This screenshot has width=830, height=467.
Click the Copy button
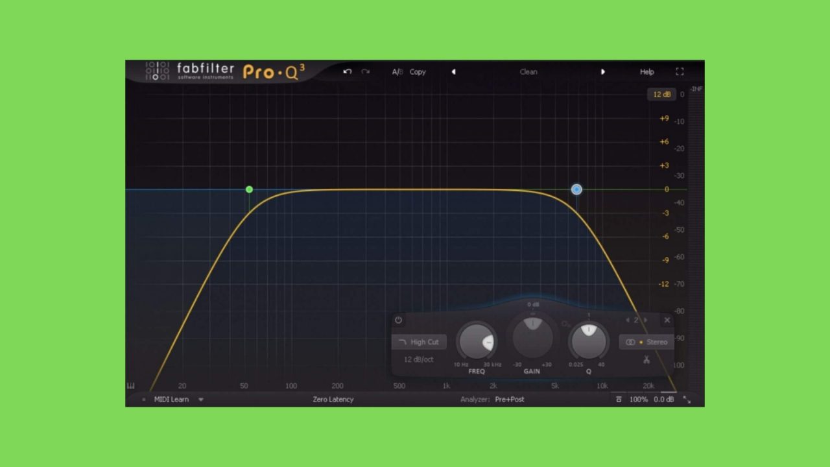[417, 71]
